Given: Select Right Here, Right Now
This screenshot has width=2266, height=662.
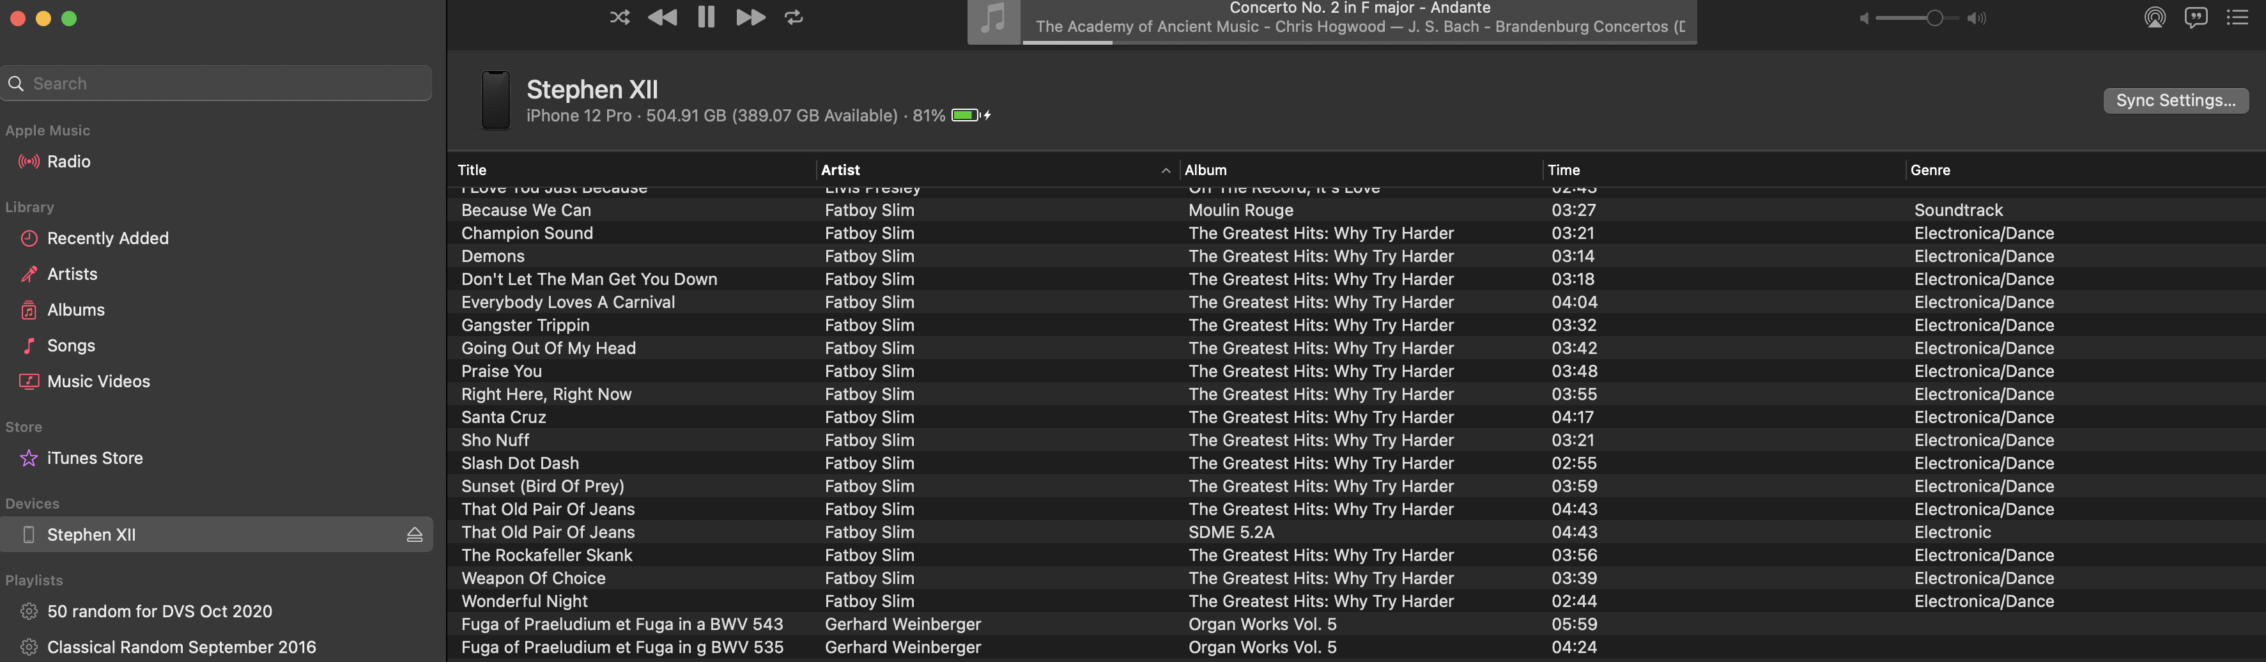Looking at the screenshot, I should click(546, 394).
